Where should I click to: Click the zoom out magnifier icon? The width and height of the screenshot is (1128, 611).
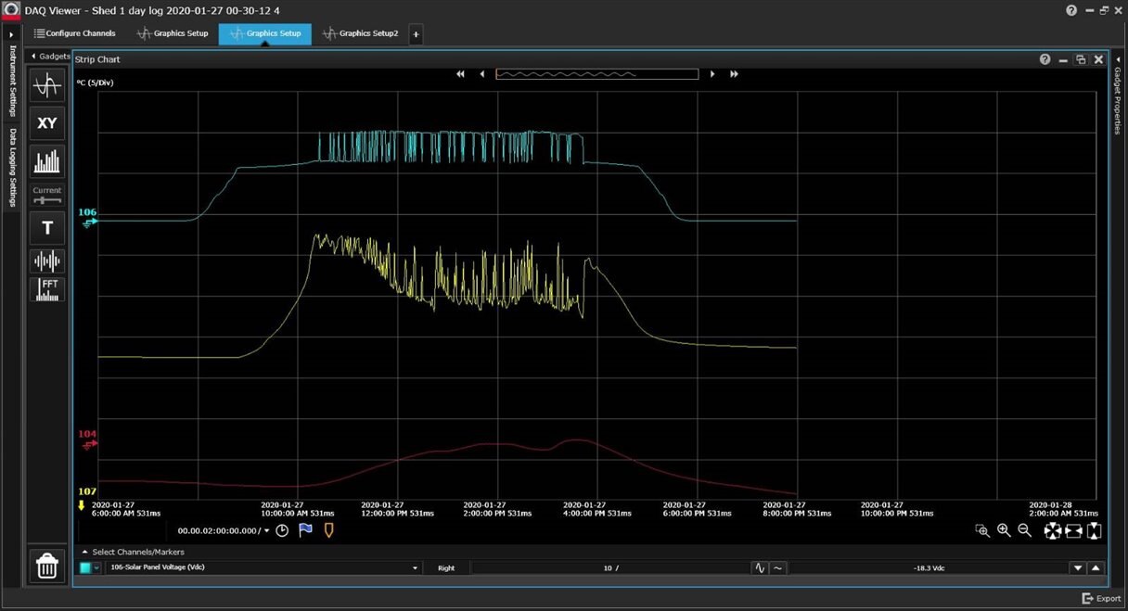click(1025, 530)
